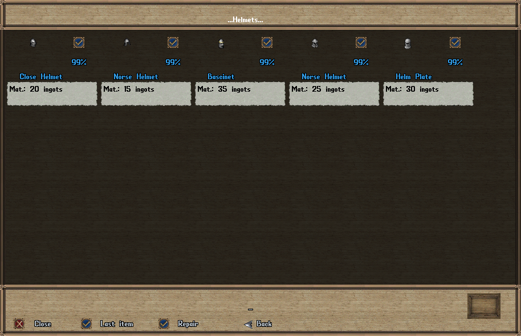This screenshot has width=521, height=336.
Task: Click the Close text label
Action: click(43, 323)
